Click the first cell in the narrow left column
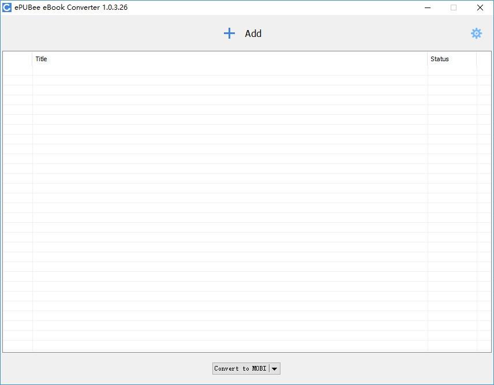The height and width of the screenshot is (385, 494). pyautogui.click(x=17, y=70)
